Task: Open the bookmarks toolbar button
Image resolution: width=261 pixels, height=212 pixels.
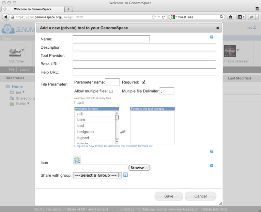Action: coord(239,17)
